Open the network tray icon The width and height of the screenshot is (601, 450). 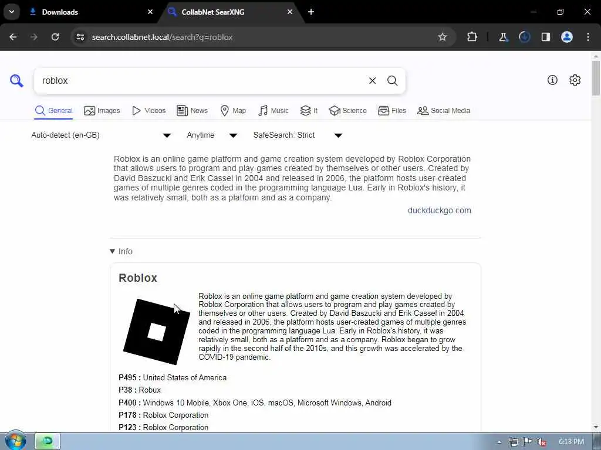pos(513,442)
